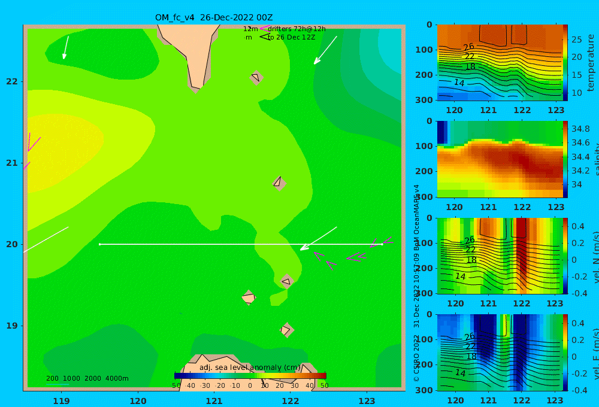
Task: Click the 0.4 tick on vel. N colour bar
Action: [x=578, y=226]
